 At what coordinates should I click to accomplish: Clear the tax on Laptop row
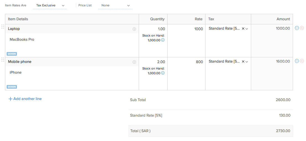[243, 29]
